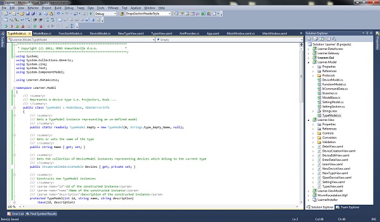Select DeviceCreationView.xaml in Solution Explorer

point(339,150)
